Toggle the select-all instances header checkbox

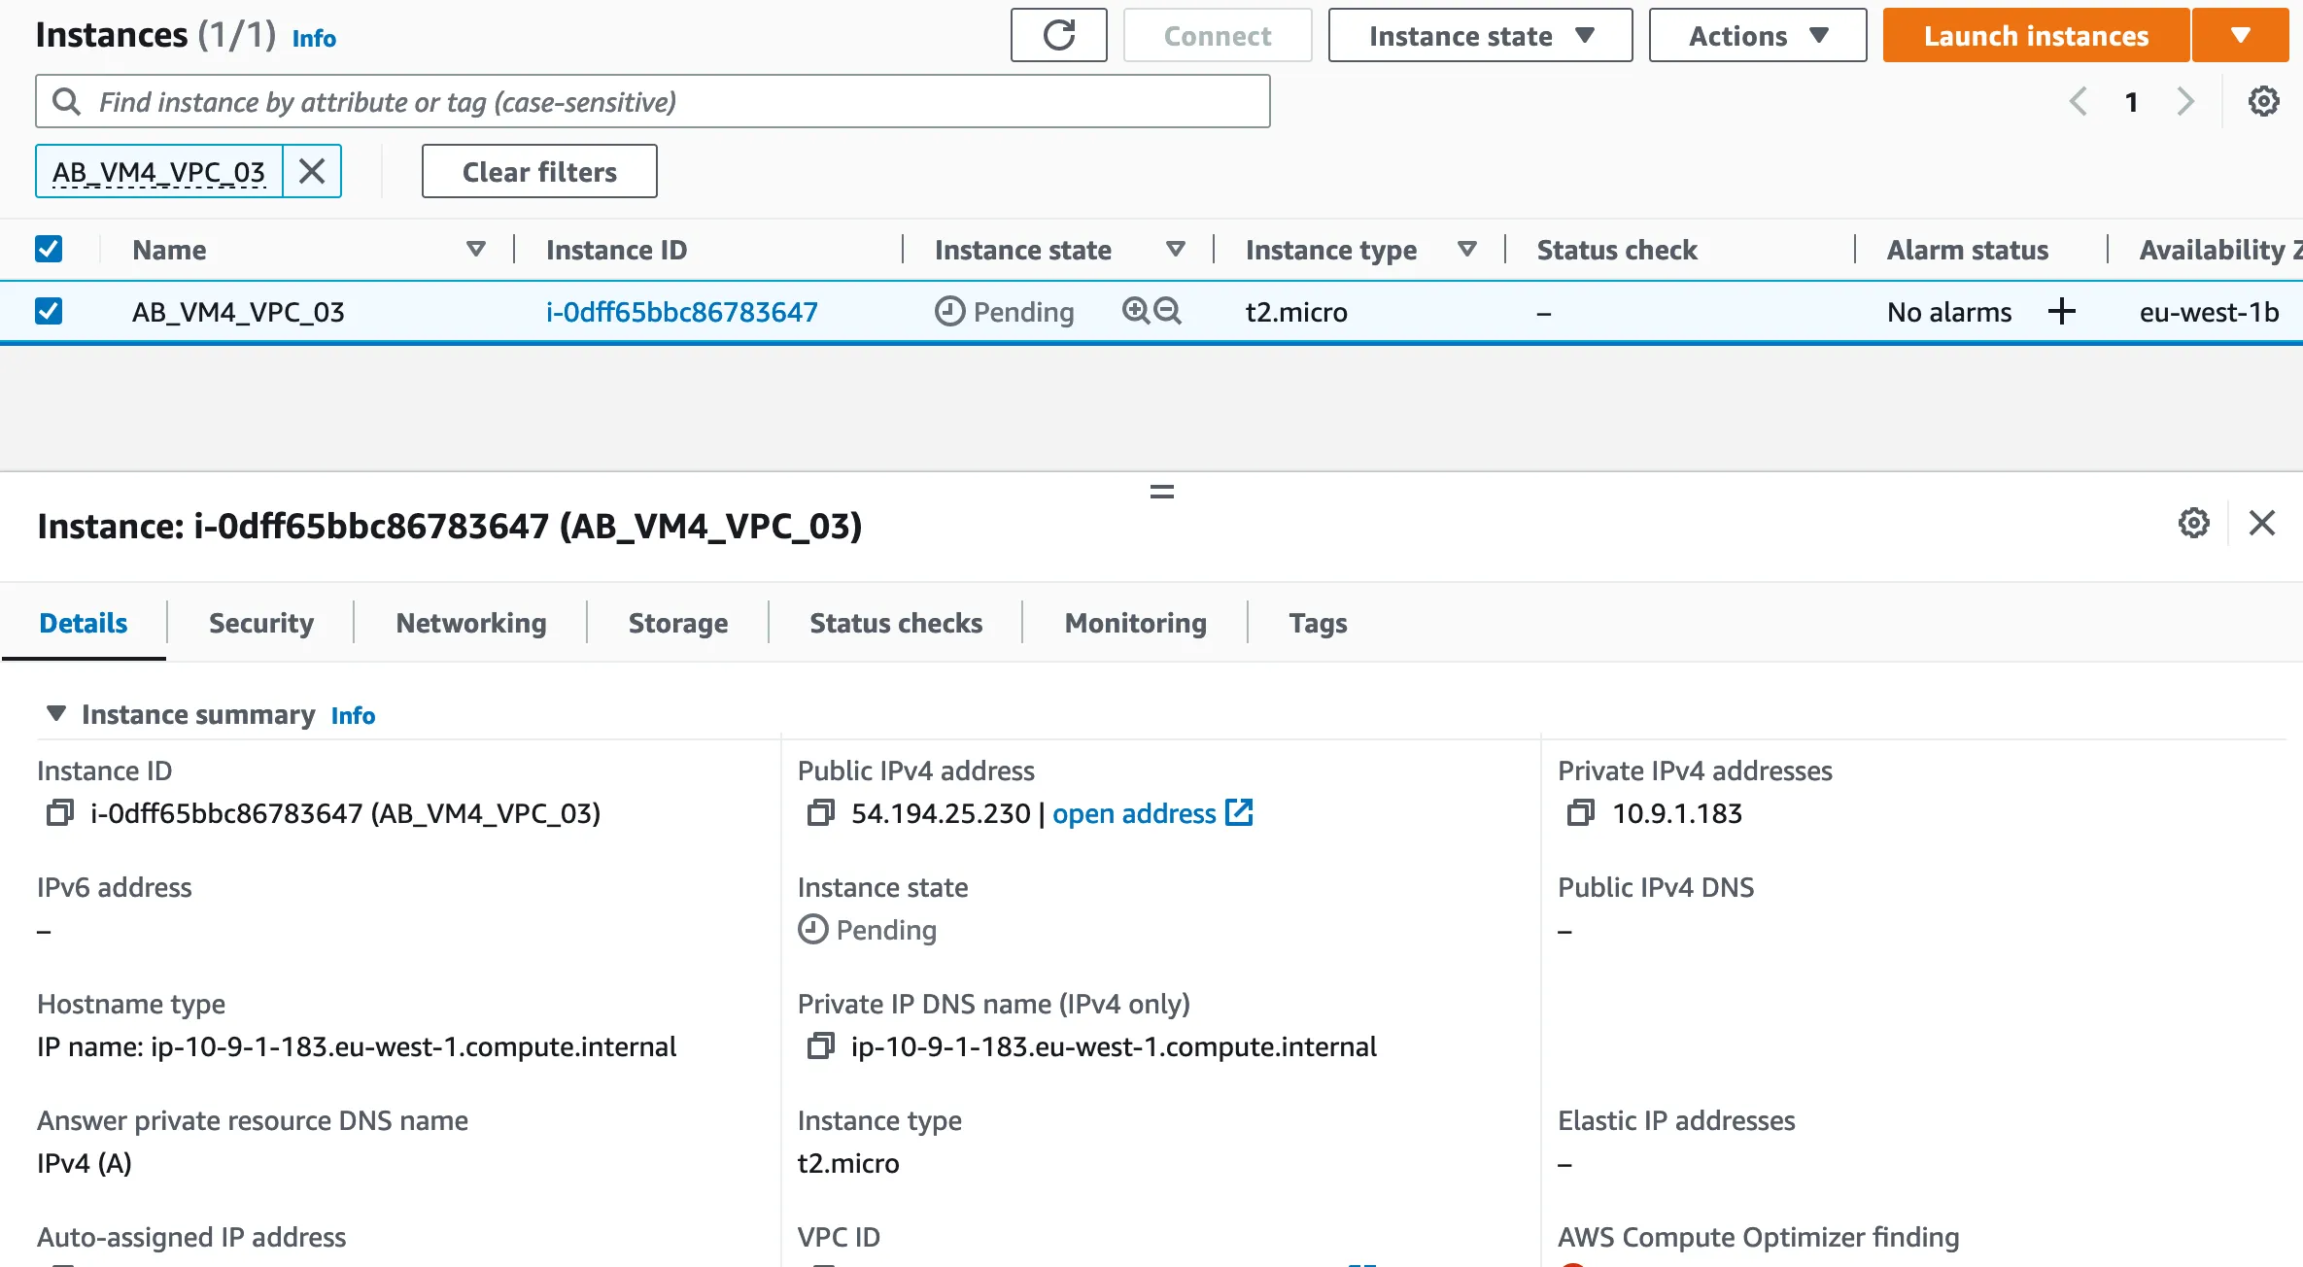tap(49, 250)
